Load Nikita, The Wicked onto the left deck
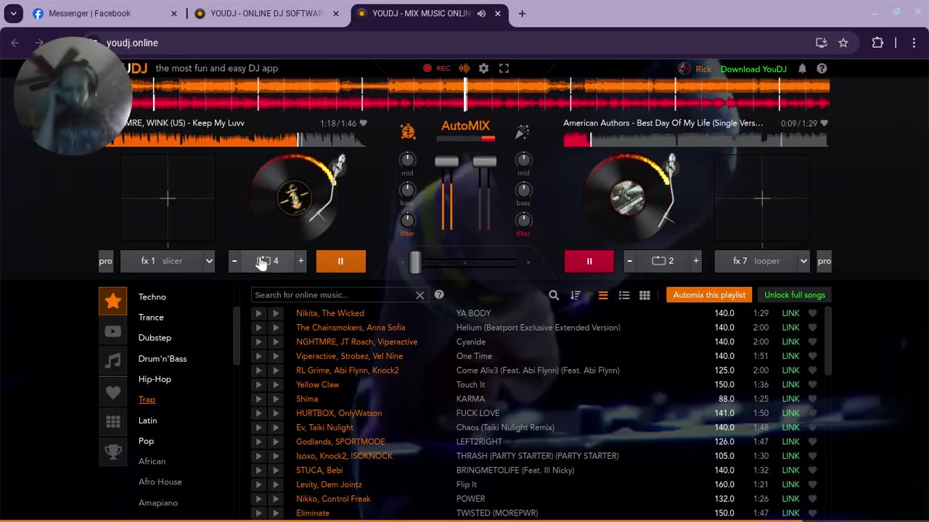Image resolution: width=929 pixels, height=522 pixels. (258, 313)
